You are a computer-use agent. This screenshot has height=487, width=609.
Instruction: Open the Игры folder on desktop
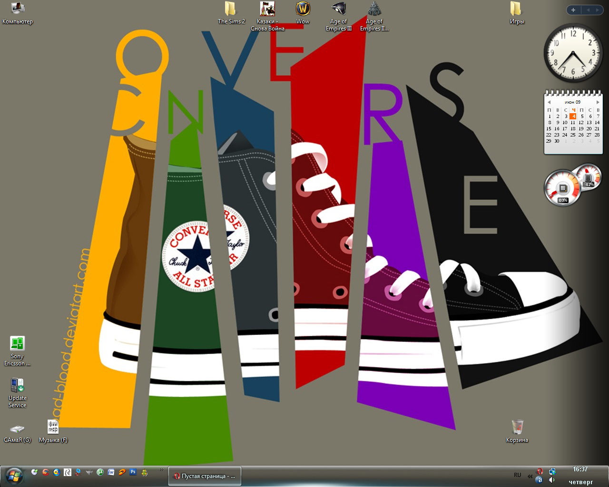click(516, 10)
